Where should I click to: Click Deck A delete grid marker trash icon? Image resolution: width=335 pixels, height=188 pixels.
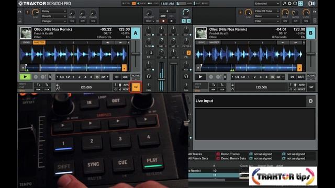tap(120, 85)
